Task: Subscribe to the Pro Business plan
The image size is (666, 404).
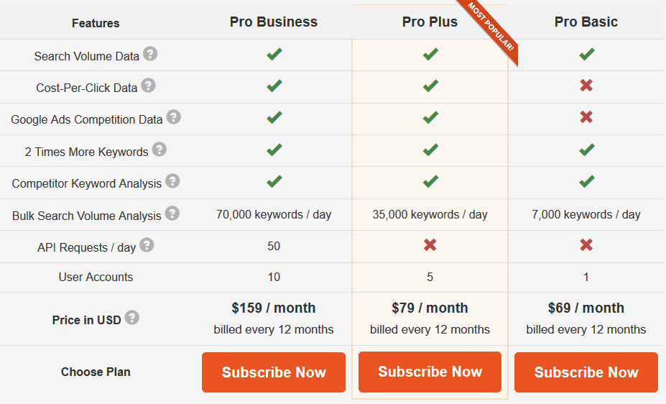Action: click(x=274, y=372)
